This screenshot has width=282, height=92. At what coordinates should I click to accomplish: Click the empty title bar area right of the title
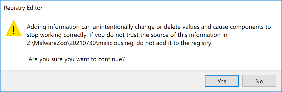pos(162,8)
